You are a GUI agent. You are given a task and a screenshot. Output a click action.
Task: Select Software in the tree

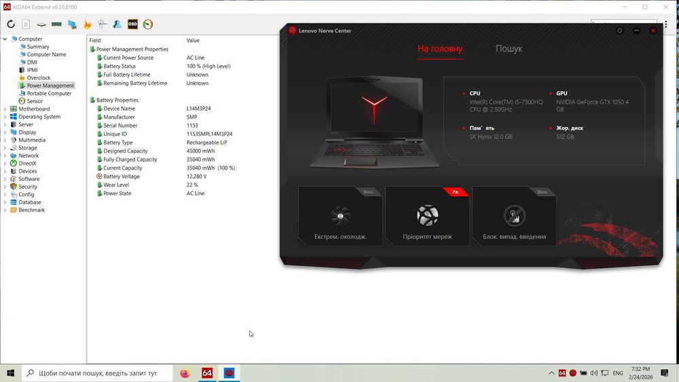(x=29, y=179)
